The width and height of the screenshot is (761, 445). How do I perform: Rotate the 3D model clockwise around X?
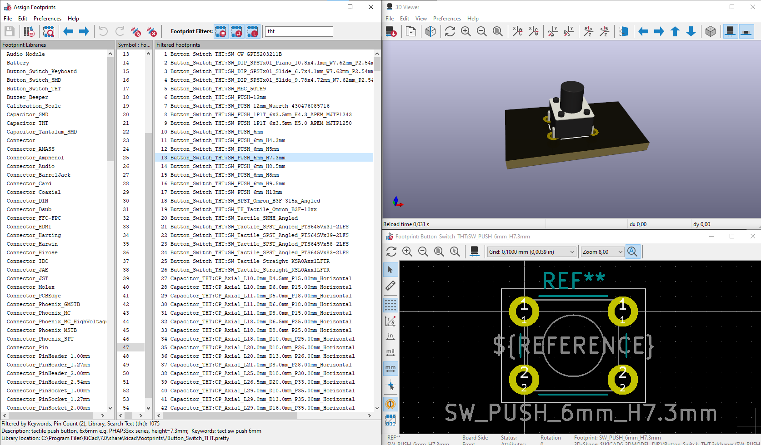(x=518, y=31)
